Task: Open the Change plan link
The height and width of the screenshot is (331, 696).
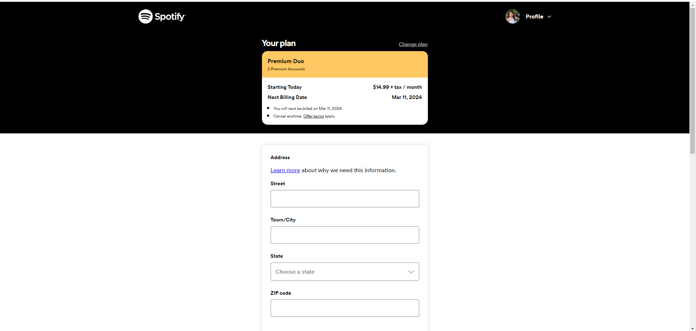Action: [x=413, y=44]
